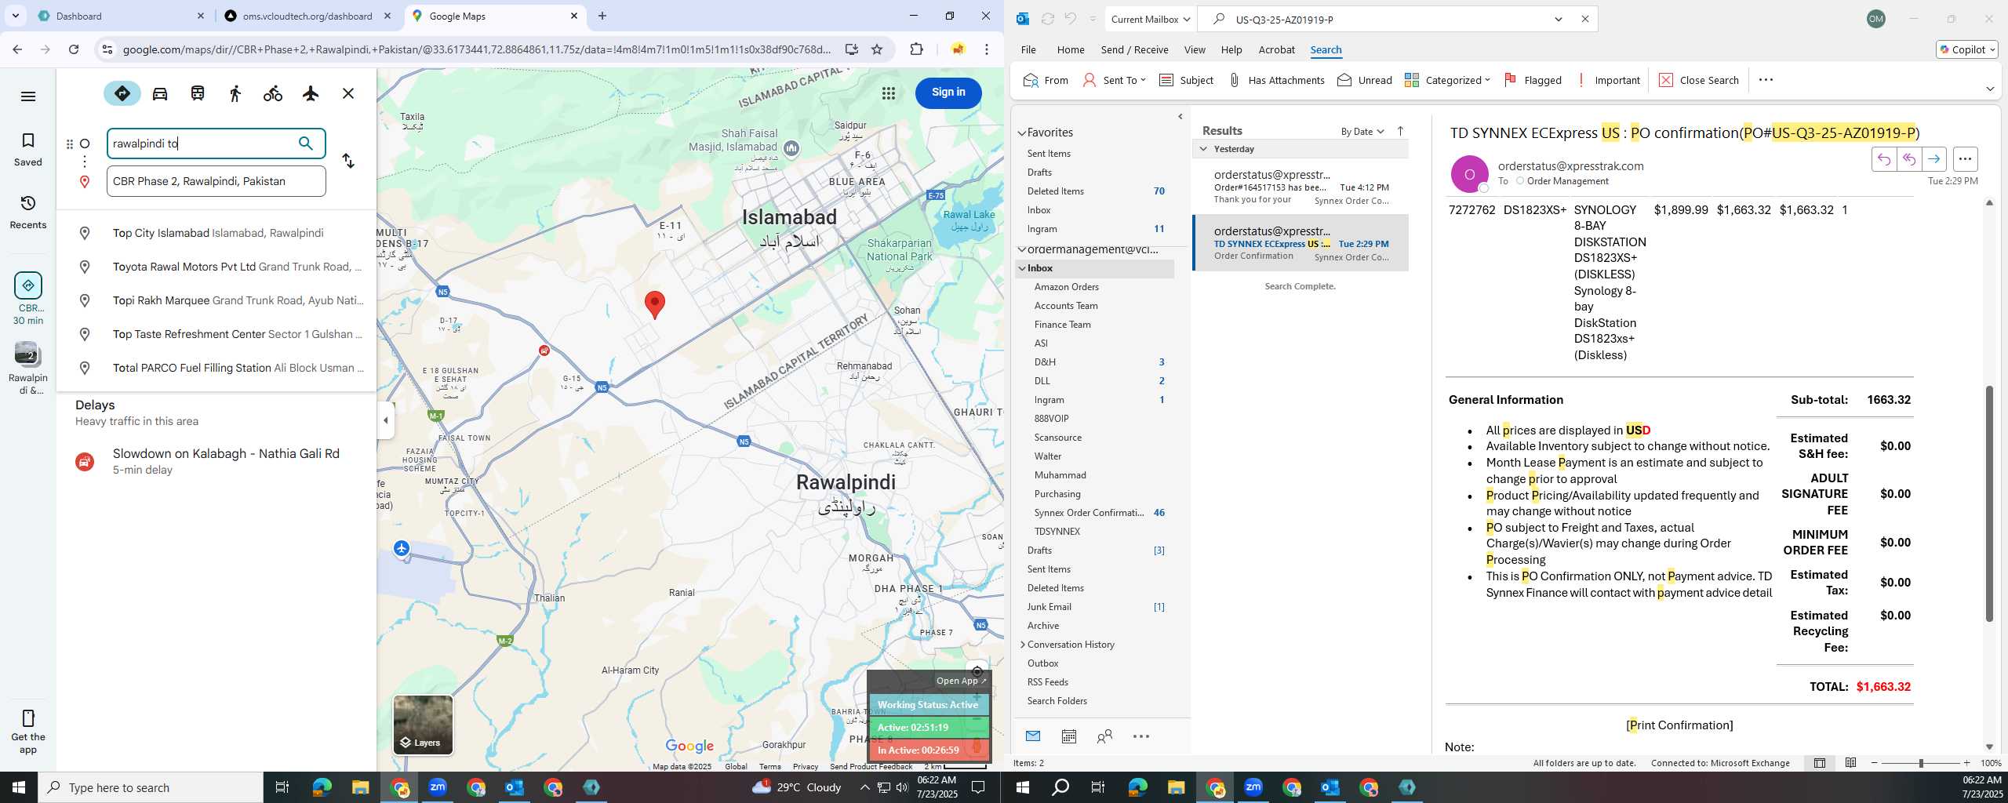Viewport: 2008px width, 803px height.
Task: Open Zoom app on left taskbar
Action: pyautogui.click(x=438, y=787)
